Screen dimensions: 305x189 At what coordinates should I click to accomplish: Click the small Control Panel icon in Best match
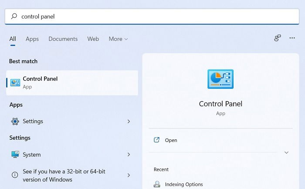click(15, 83)
